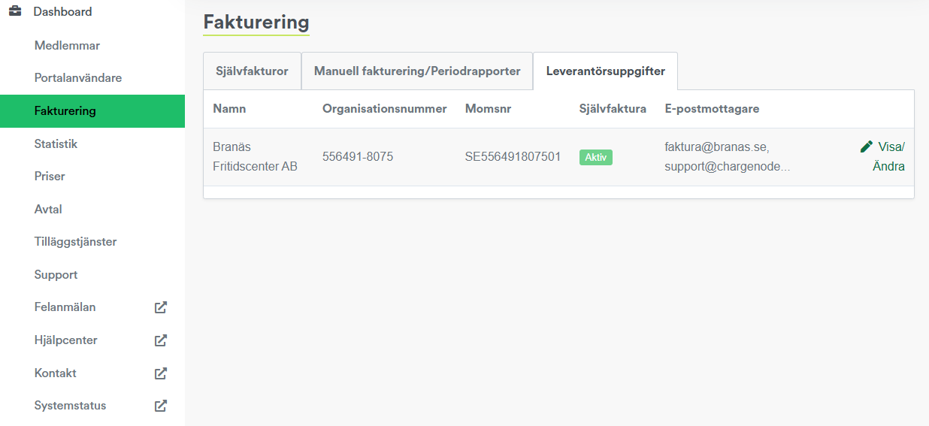Viewport: 929px width, 426px height.
Task: Open Medlemmar in the sidebar
Action: (67, 46)
